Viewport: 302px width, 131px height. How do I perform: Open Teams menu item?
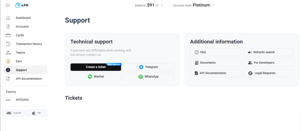[20, 53]
